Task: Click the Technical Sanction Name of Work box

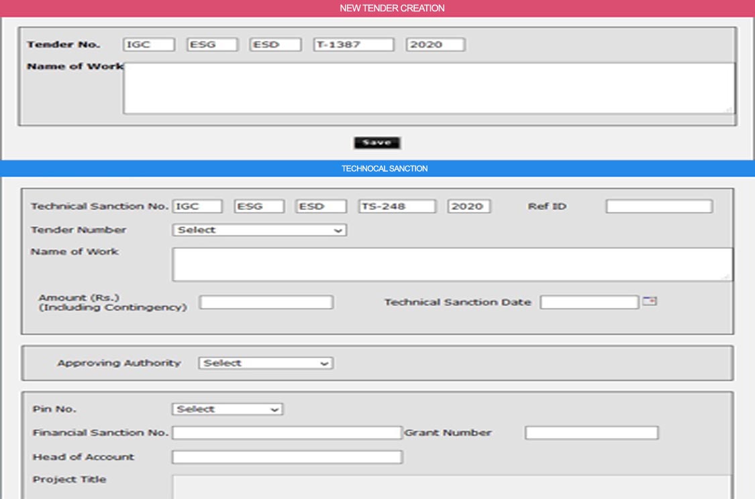Action: (x=452, y=264)
